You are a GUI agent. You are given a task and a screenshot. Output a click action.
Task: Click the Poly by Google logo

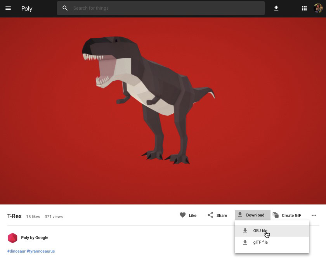click(x=12, y=238)
